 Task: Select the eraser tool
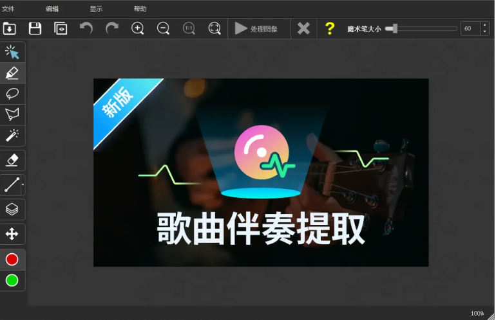coord(12,160)
